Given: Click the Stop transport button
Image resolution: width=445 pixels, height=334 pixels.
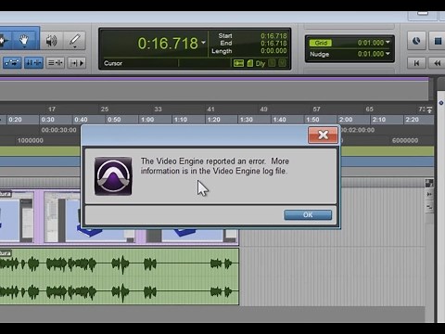Looking at the screenshot, I should click(x=438, y=41).
